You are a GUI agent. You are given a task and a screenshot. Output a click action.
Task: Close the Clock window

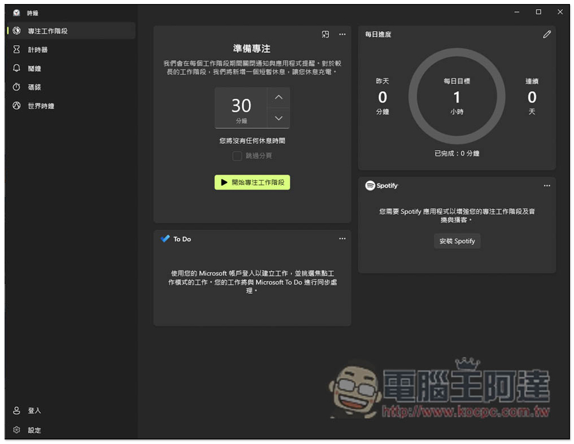[560, 12]
